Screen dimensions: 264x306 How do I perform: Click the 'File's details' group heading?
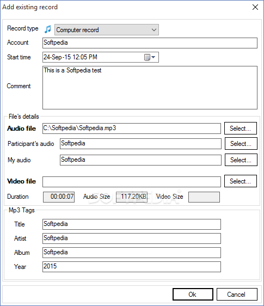tap(24, 117)
